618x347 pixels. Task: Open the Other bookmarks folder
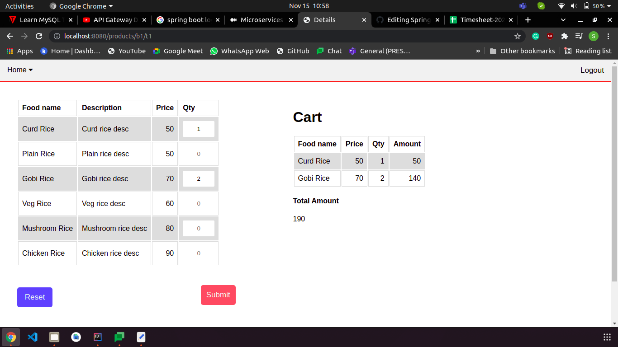pyautogui.click(x=522, y=51)
